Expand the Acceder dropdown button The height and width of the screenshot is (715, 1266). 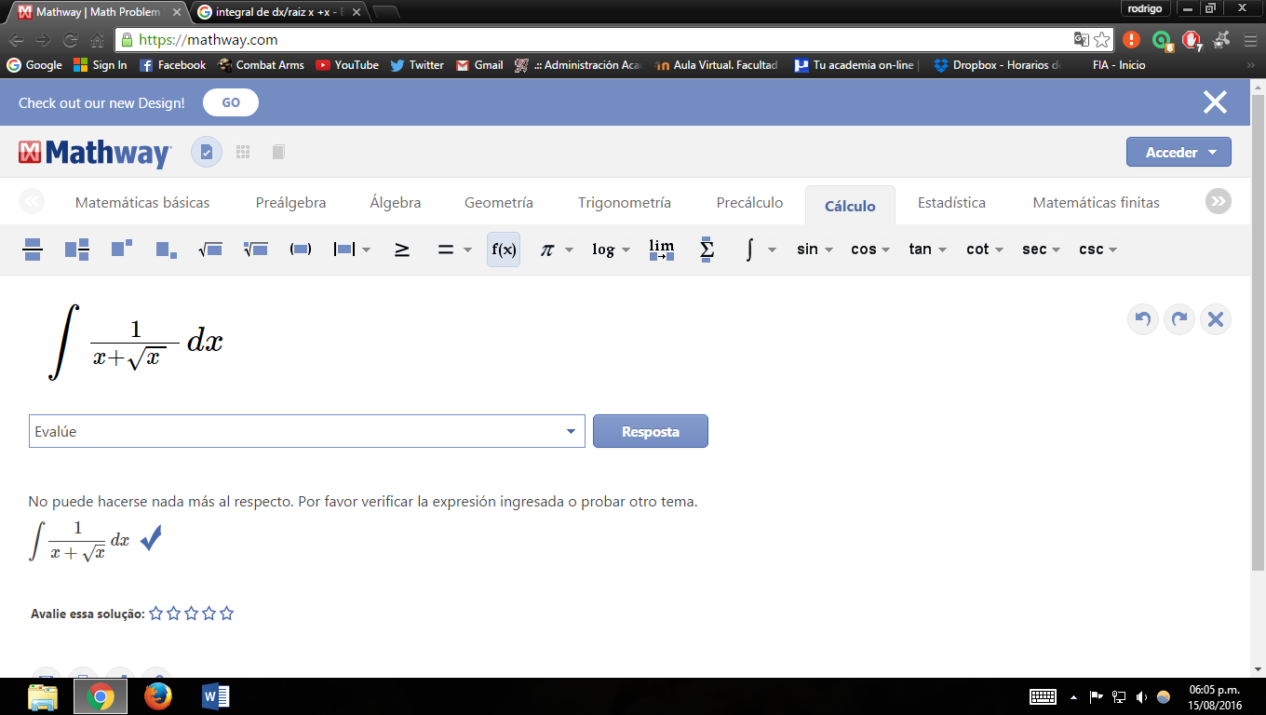(x=1178, y=152)
